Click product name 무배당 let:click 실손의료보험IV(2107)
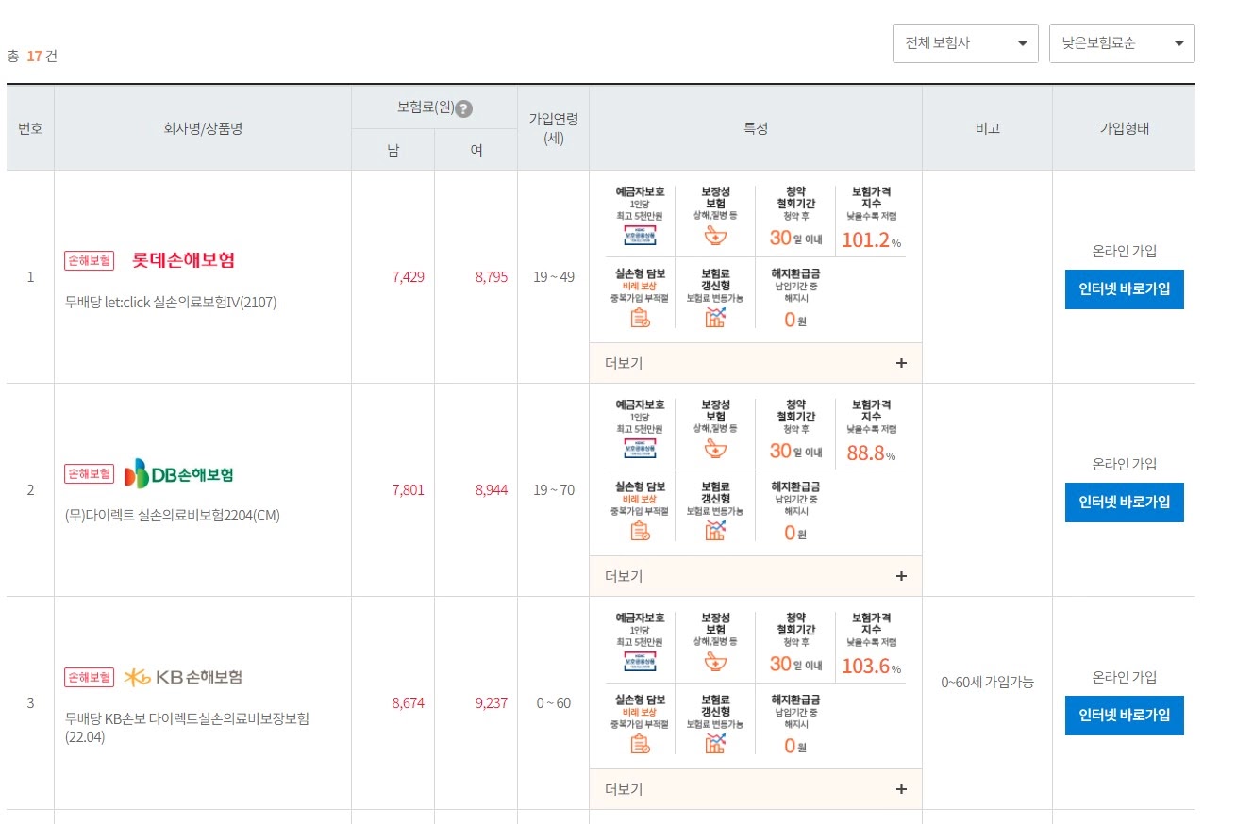The width and height of the screenshot is (1236, 824). [171, 303]
